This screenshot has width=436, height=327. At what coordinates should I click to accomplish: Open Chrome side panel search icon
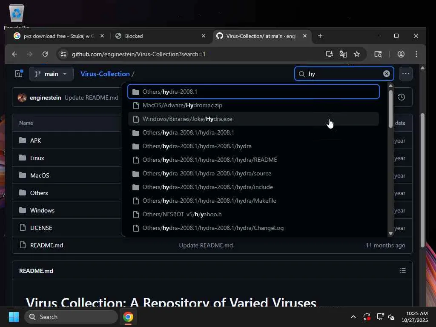point(378,54)
